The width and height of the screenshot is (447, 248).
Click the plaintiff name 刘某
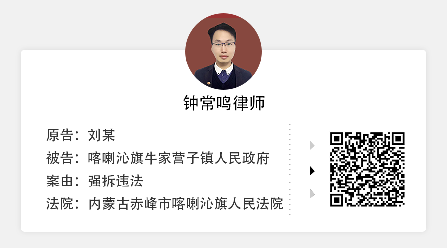click(x=101, y=135)
